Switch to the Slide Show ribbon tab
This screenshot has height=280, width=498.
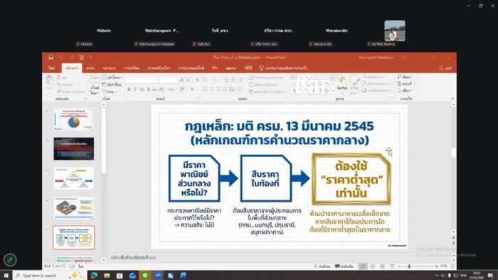tap(191, 68)
